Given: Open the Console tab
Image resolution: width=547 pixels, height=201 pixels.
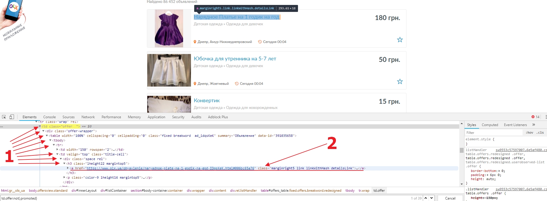Looking at the screenshot, I should (x=49, y=117).
